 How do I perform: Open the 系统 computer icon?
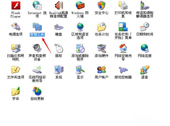pyautogui.click(x=59, y=70)
